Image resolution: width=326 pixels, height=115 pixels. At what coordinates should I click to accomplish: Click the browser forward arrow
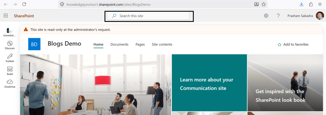tap(15, 4)
